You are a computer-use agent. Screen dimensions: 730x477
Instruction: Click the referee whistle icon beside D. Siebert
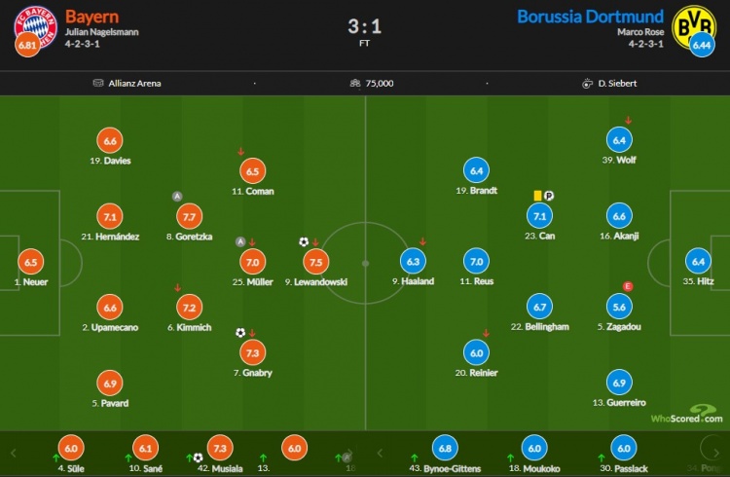pyautogui.click(x=587, y=84)
